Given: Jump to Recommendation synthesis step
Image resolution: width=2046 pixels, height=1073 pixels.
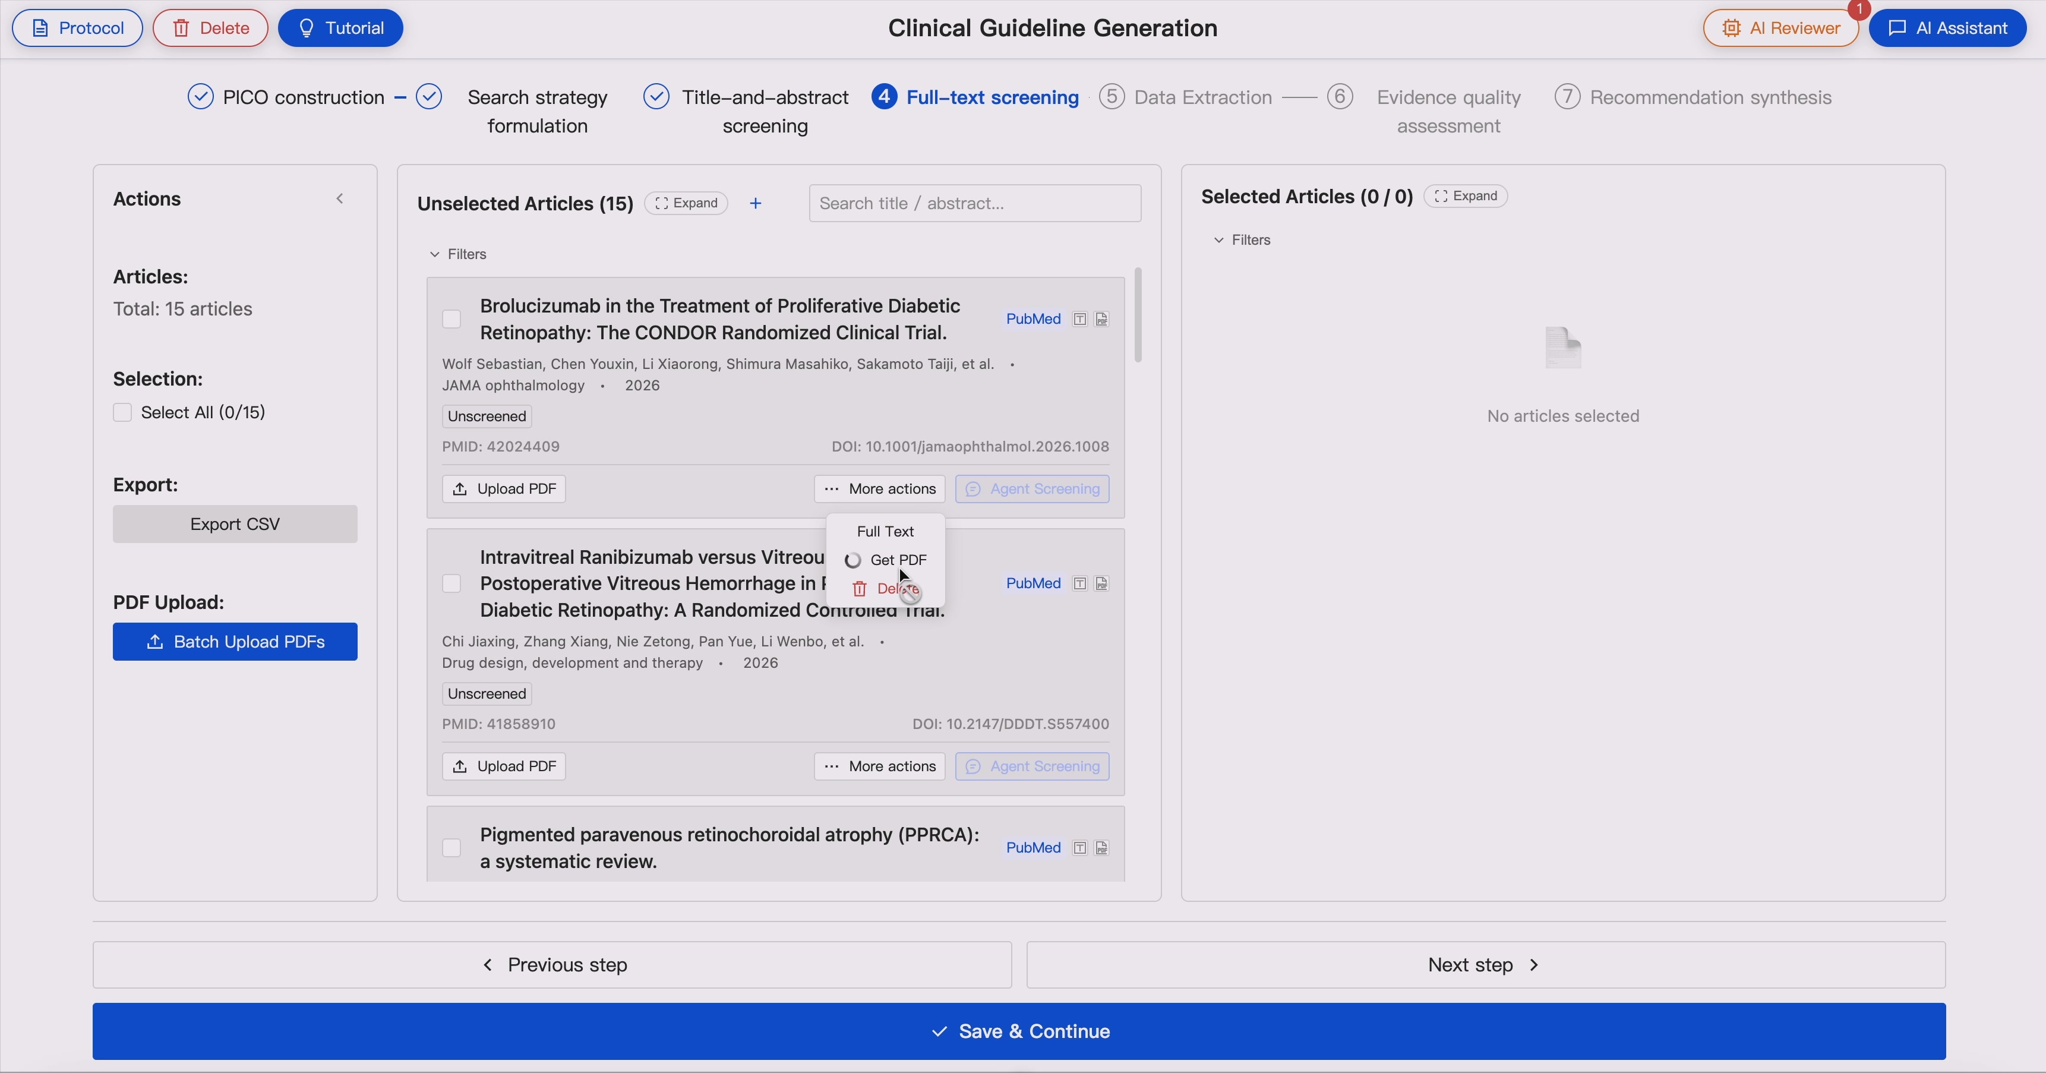Looking at the screenshot, I should pos(1693,97).
